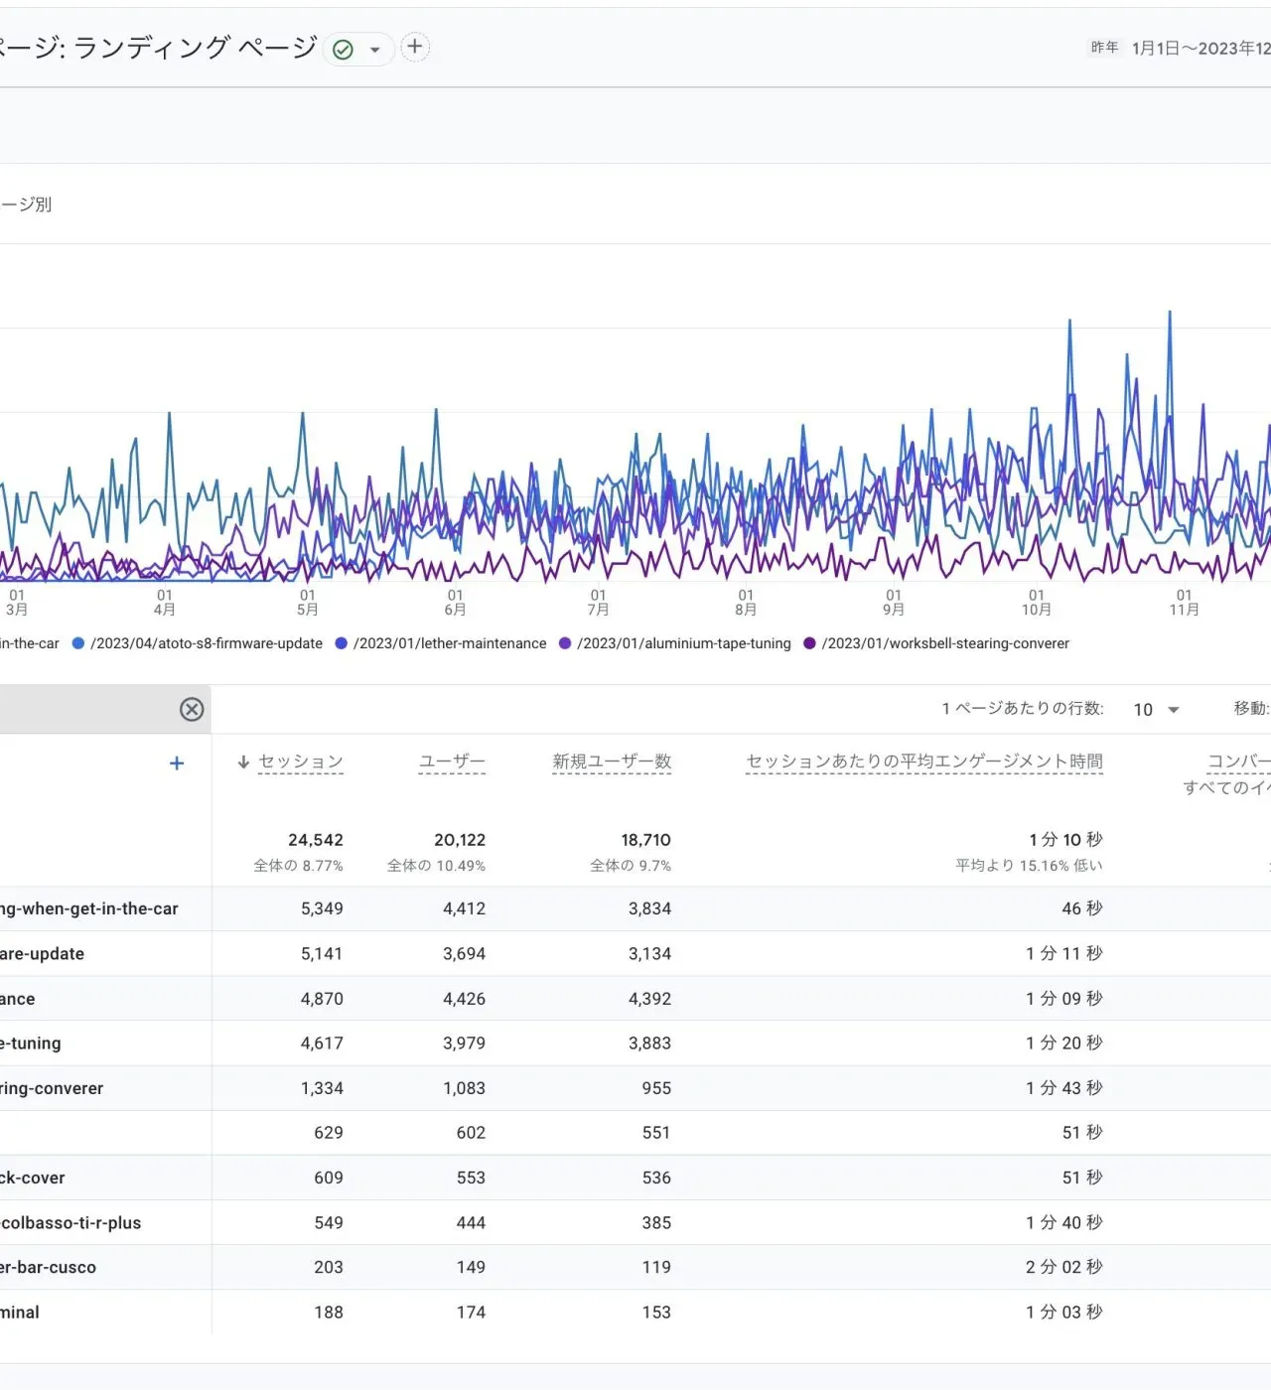Click the 平均より 15.16% 低い comparison text

[x=1029, y=866]
